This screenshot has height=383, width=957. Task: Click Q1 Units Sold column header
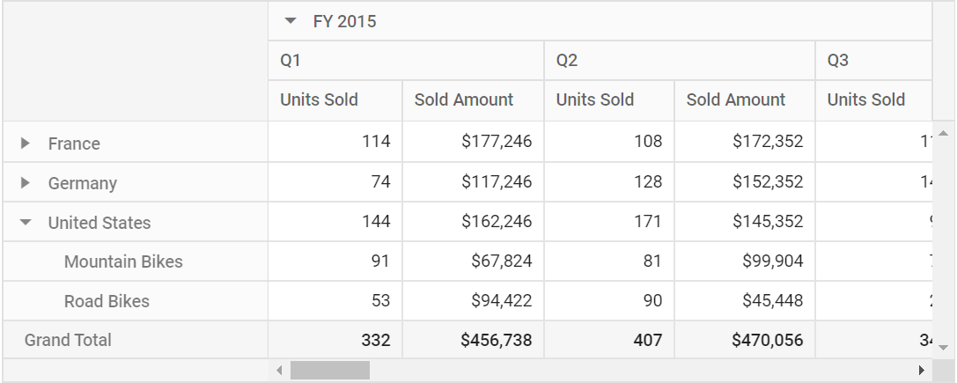click(335, 100)
